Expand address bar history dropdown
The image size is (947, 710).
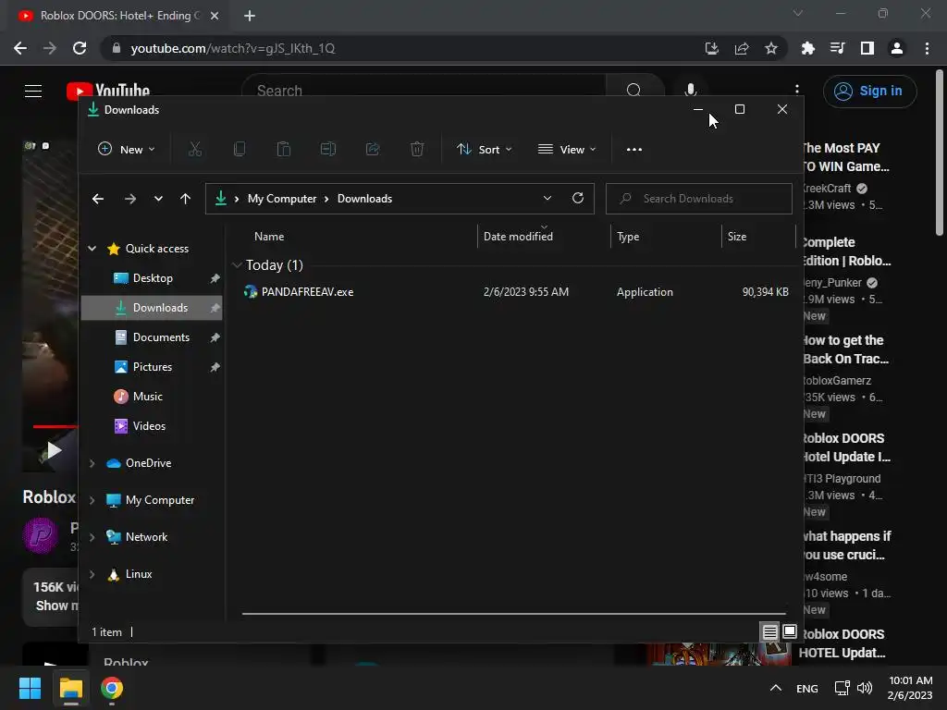(x=547, y=198)
